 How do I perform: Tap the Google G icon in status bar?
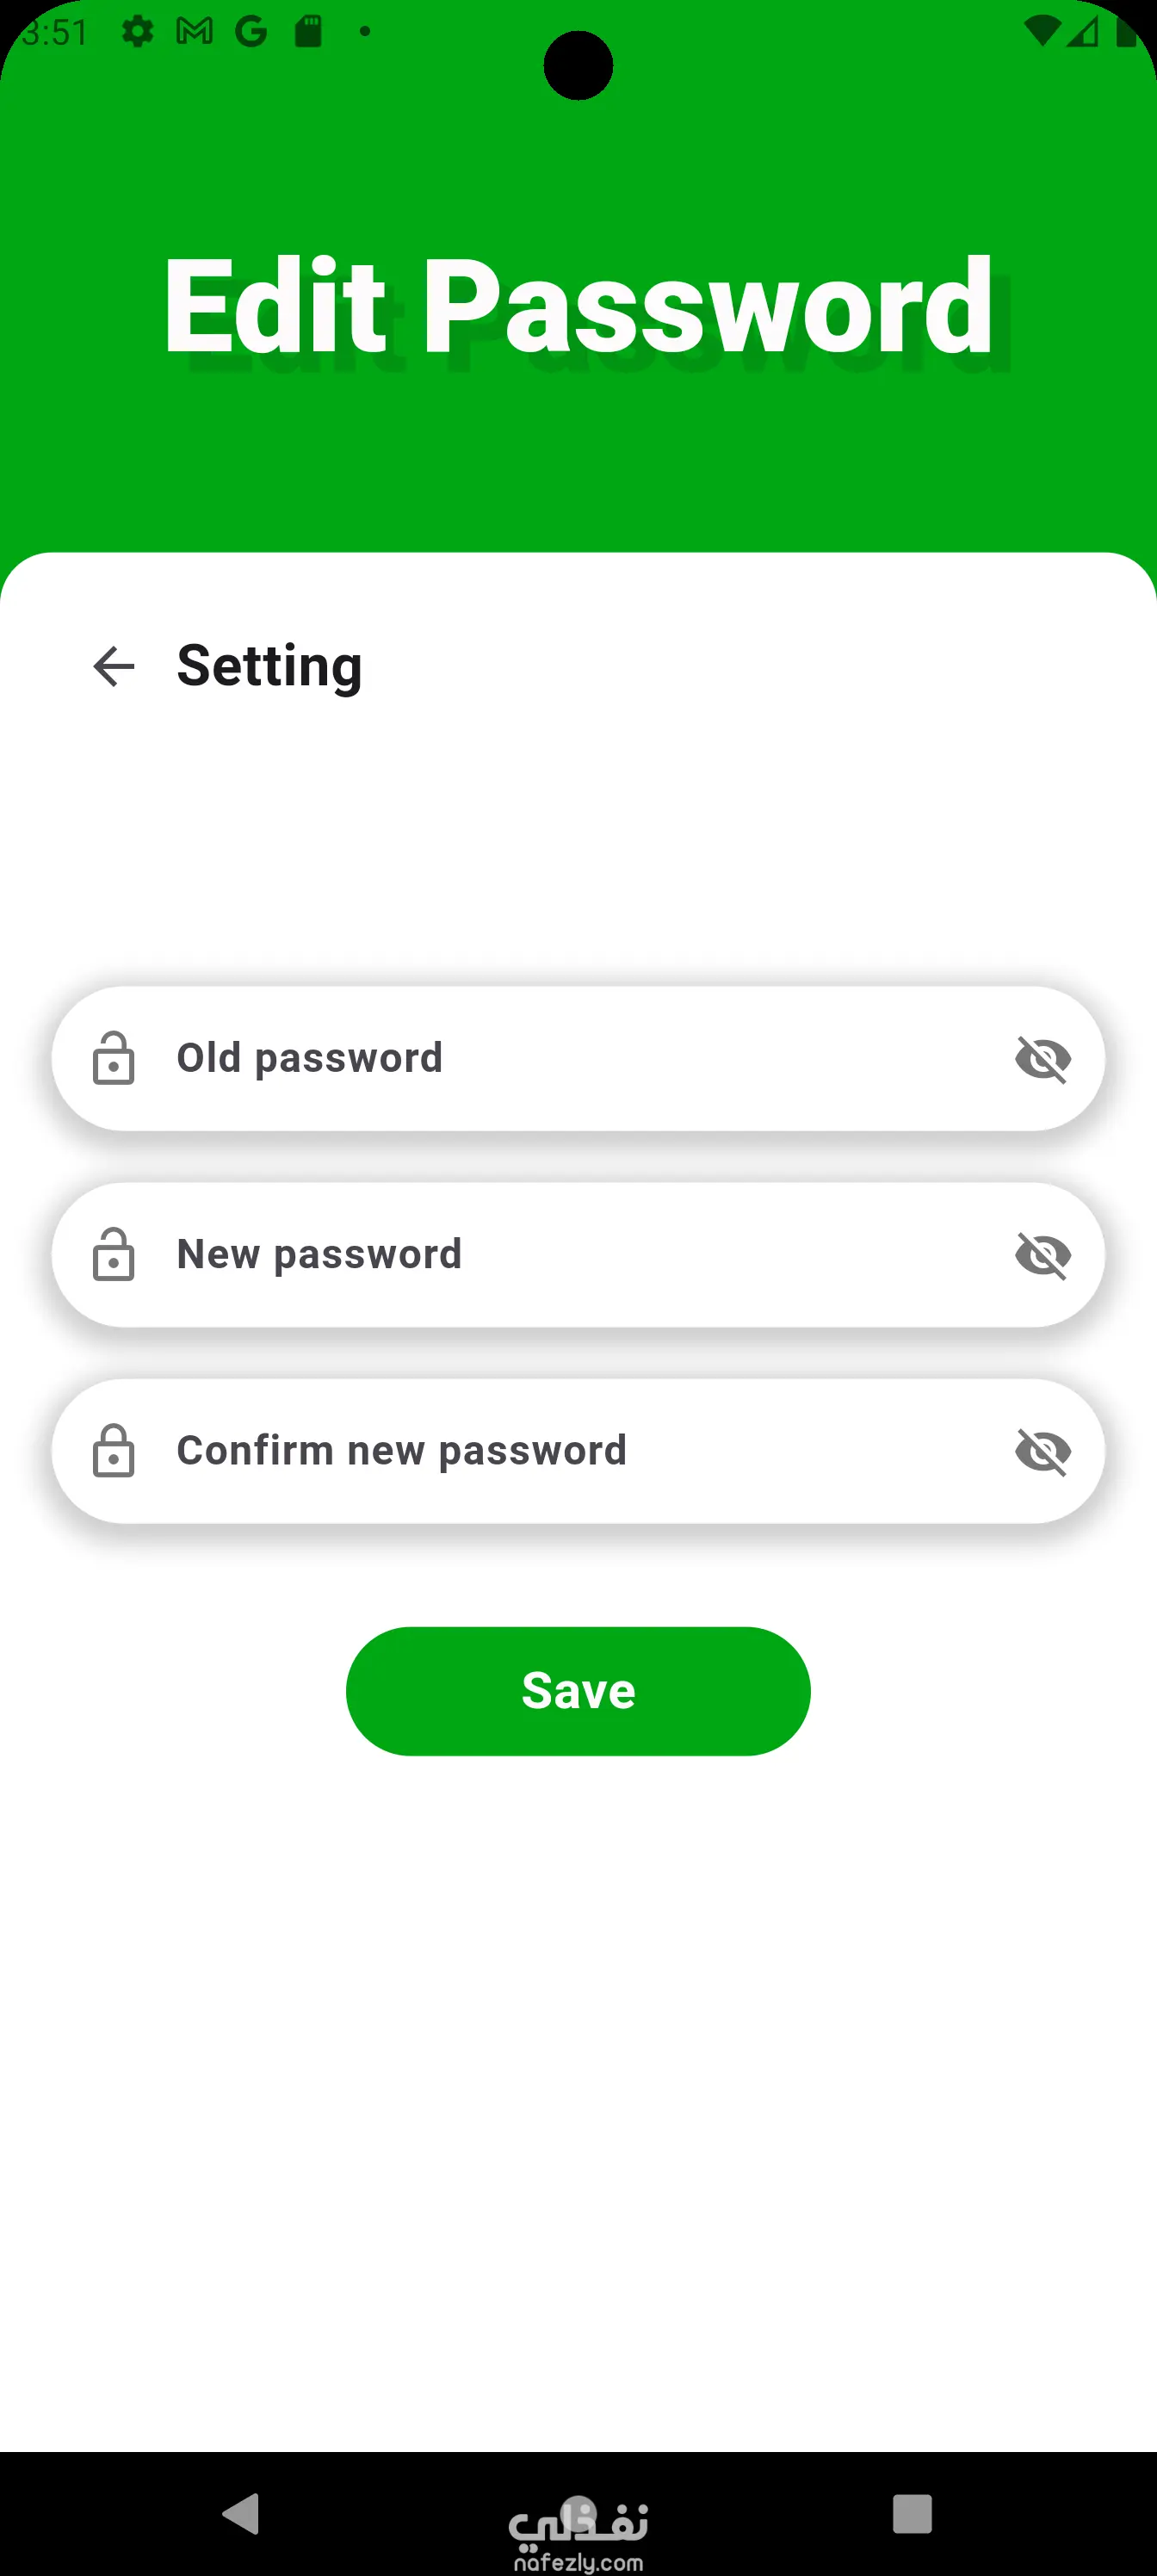[251, 32]
